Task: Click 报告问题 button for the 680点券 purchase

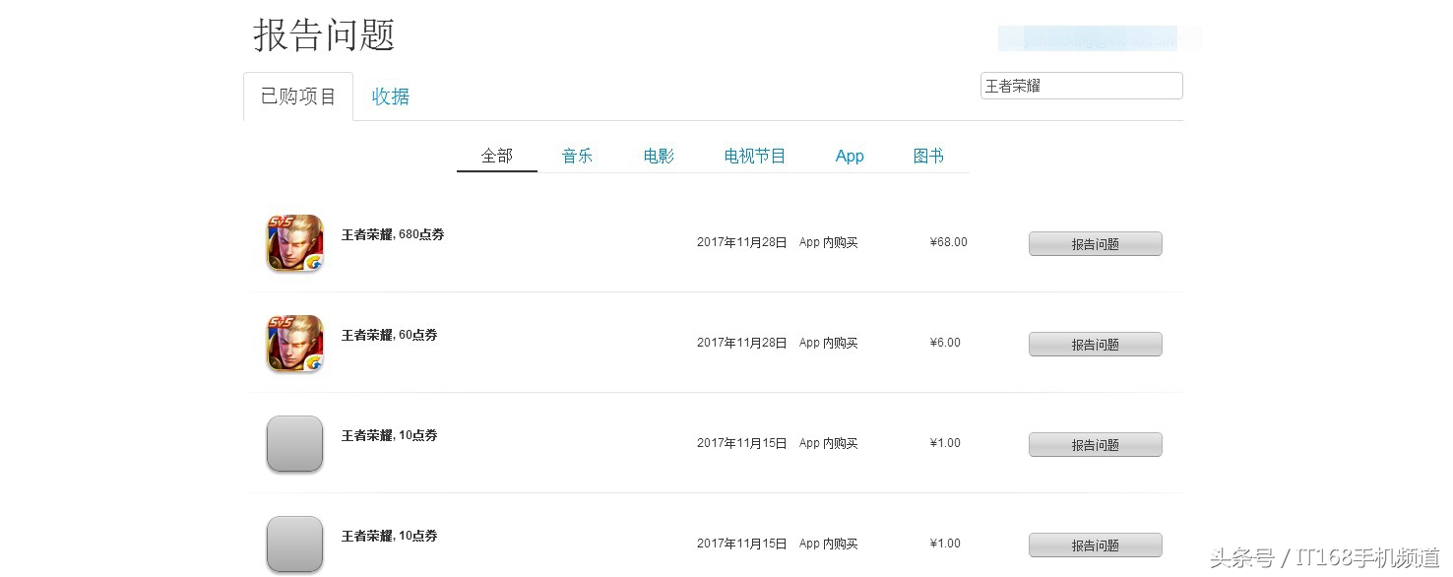Action: tap(1095, 243)
